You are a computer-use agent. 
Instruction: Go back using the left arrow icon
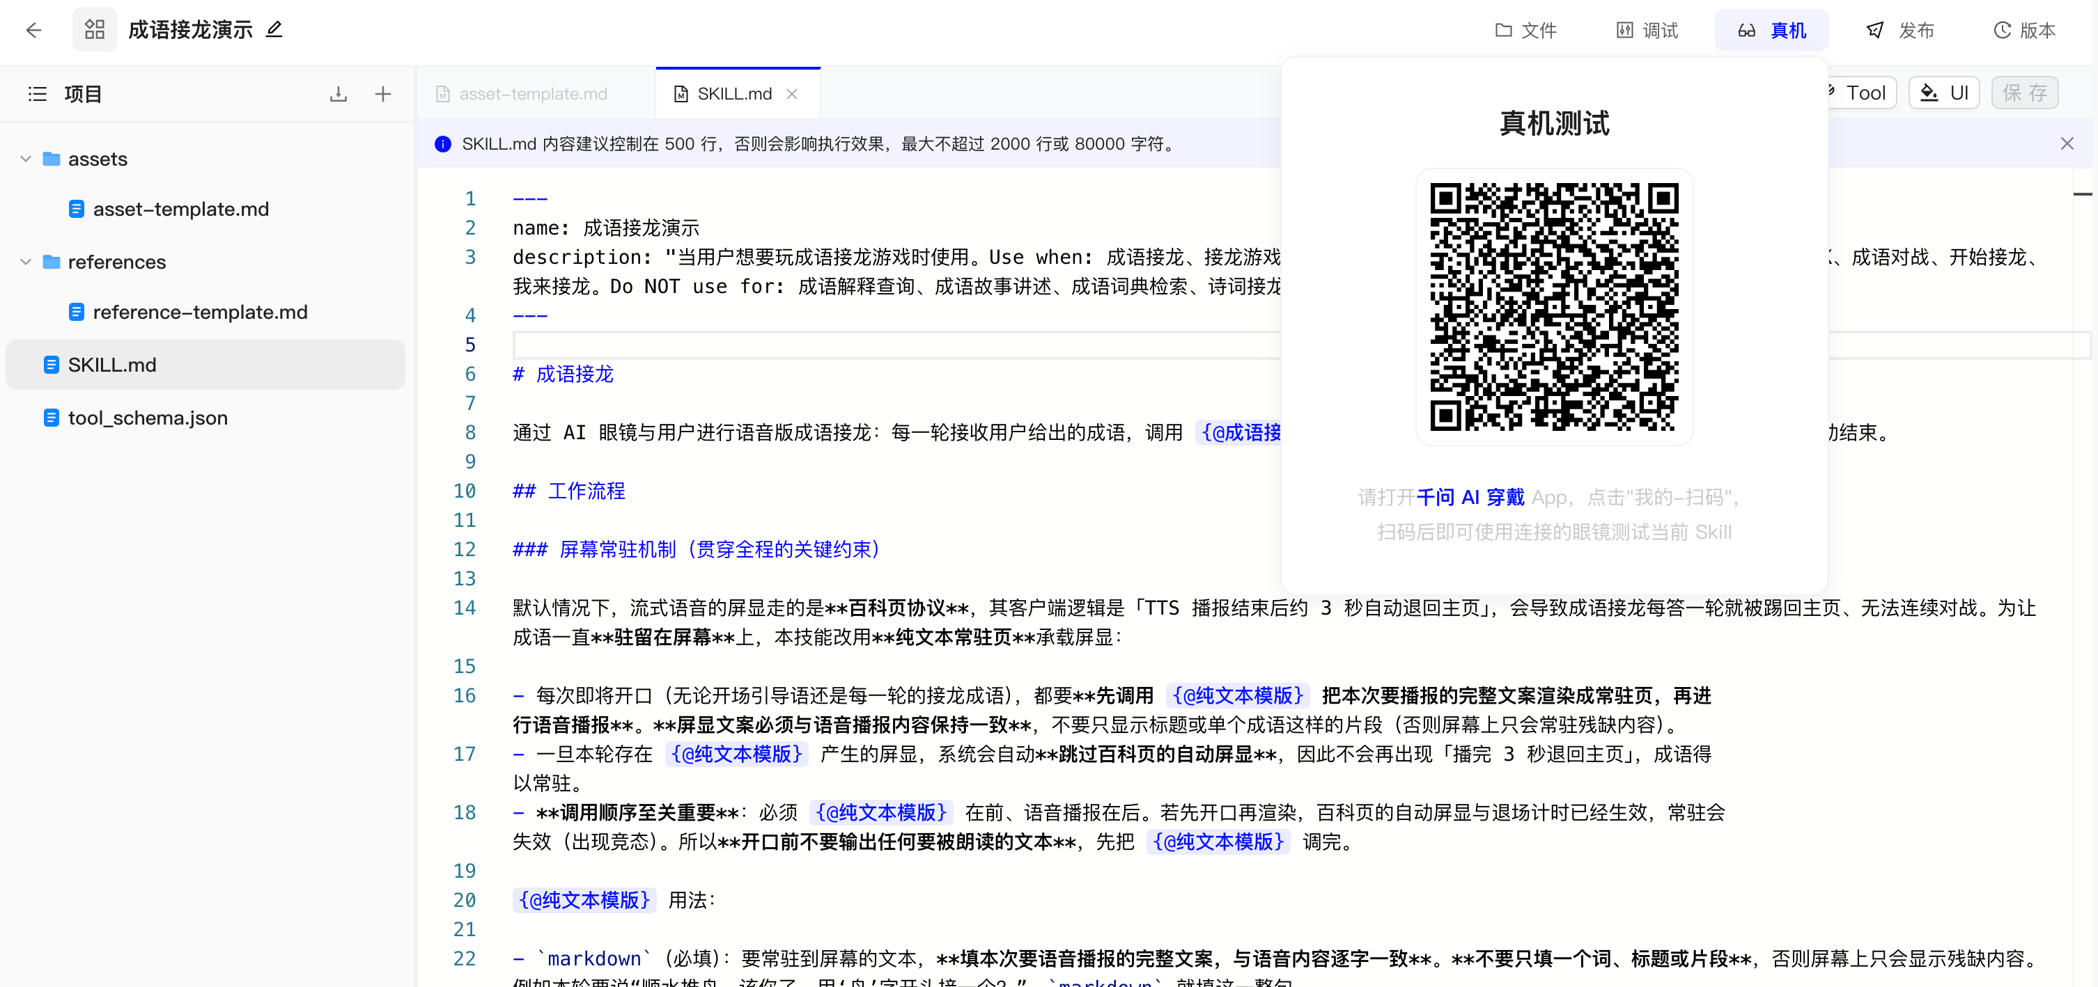(33, 30)
